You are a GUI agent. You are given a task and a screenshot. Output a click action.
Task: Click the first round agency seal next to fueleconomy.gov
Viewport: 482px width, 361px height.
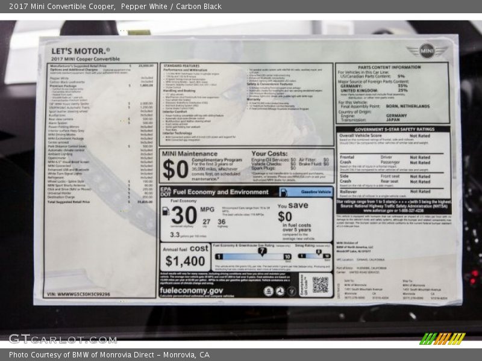(x=268, y=291)
